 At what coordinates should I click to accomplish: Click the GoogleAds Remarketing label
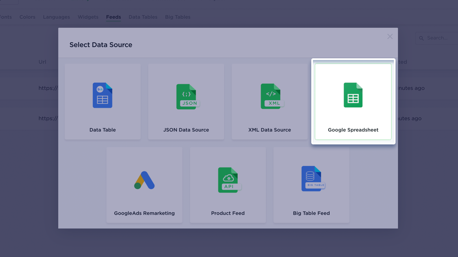click(144, 213)
